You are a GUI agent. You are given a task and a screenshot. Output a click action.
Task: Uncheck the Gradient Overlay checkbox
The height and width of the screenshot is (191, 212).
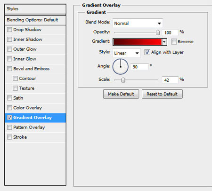click(x=9, y=118)
